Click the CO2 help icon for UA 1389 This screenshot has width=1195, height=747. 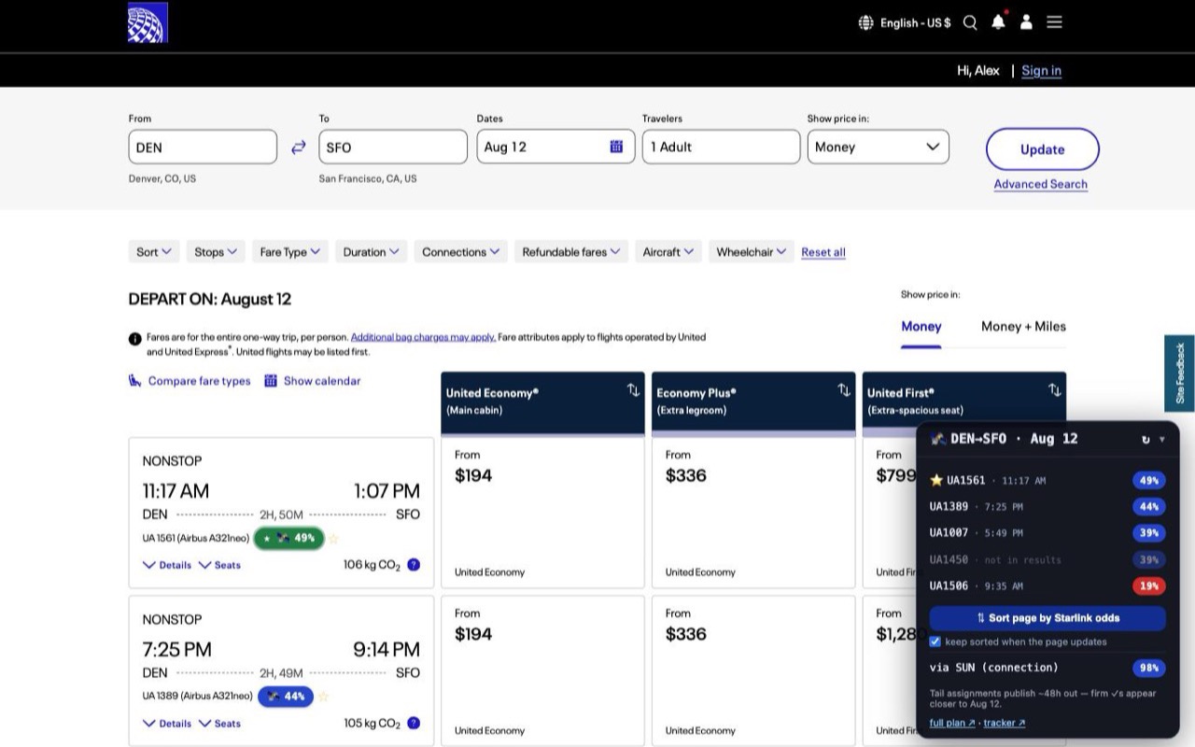pyautogui.click(x=414, y=724)
